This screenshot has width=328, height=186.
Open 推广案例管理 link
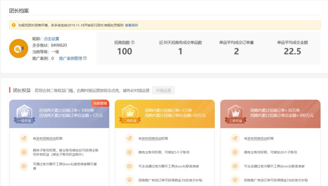(x=71, y=58)
